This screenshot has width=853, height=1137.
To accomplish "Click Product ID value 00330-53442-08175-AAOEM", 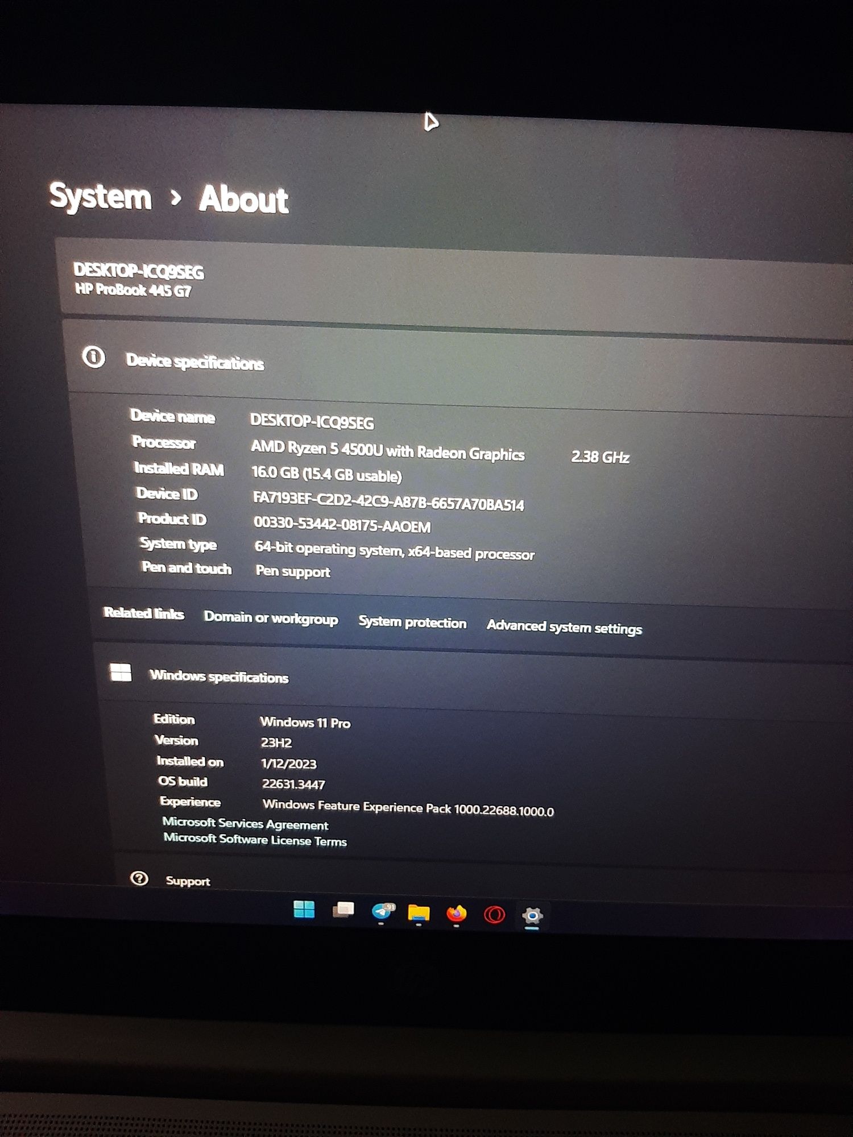I will pyautogui.click(x=342, y=524).
